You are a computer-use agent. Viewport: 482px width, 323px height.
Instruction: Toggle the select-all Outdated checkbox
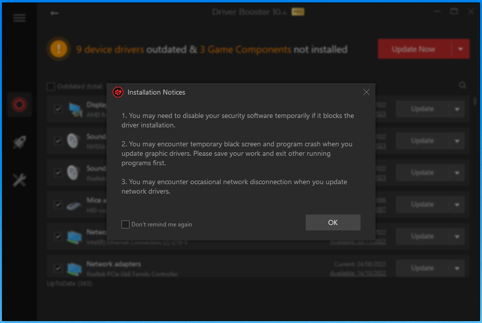point(50,87)
